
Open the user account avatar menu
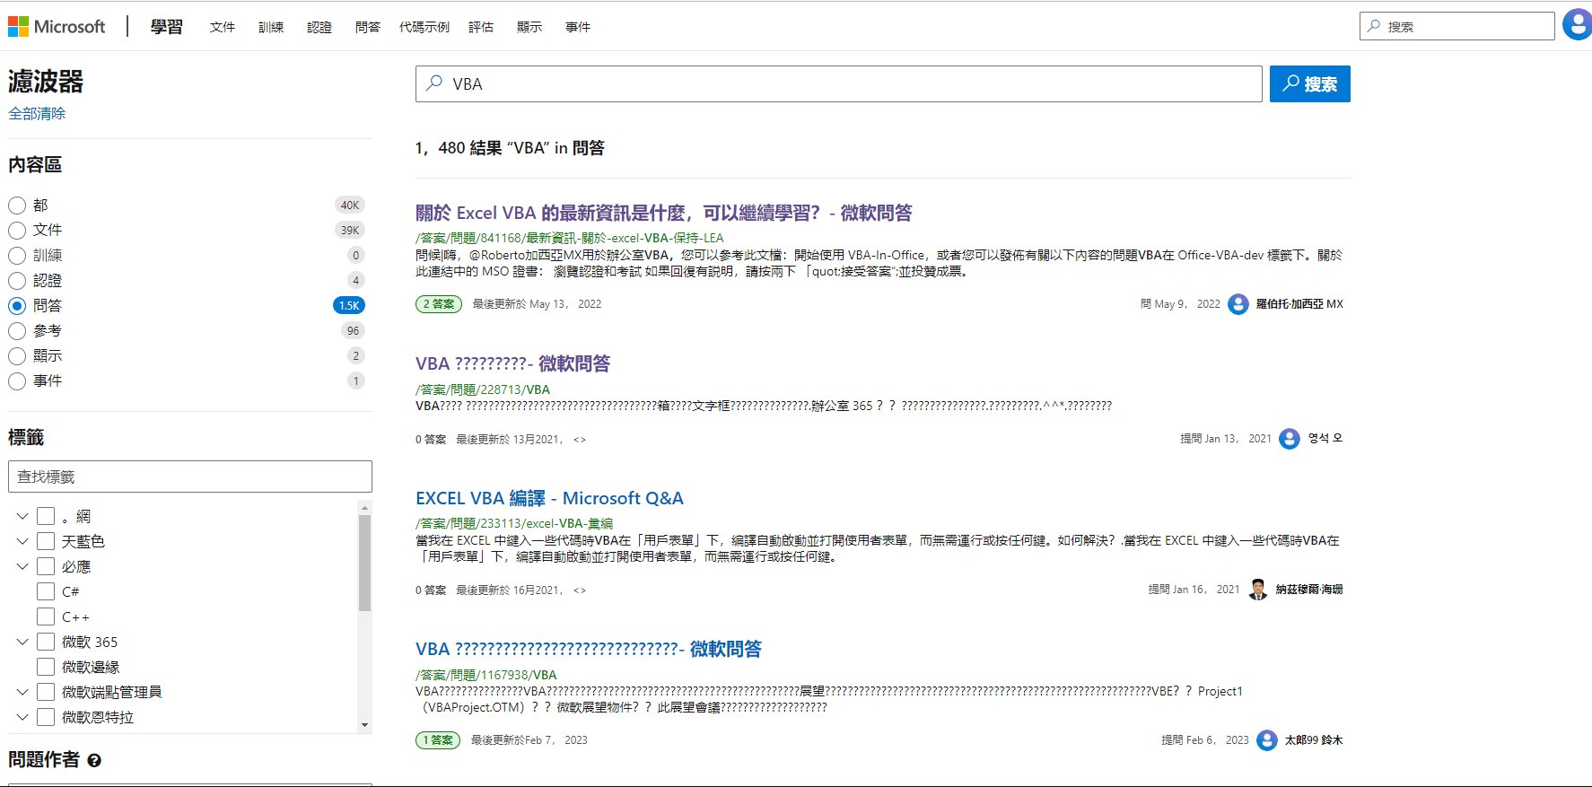1577,24
